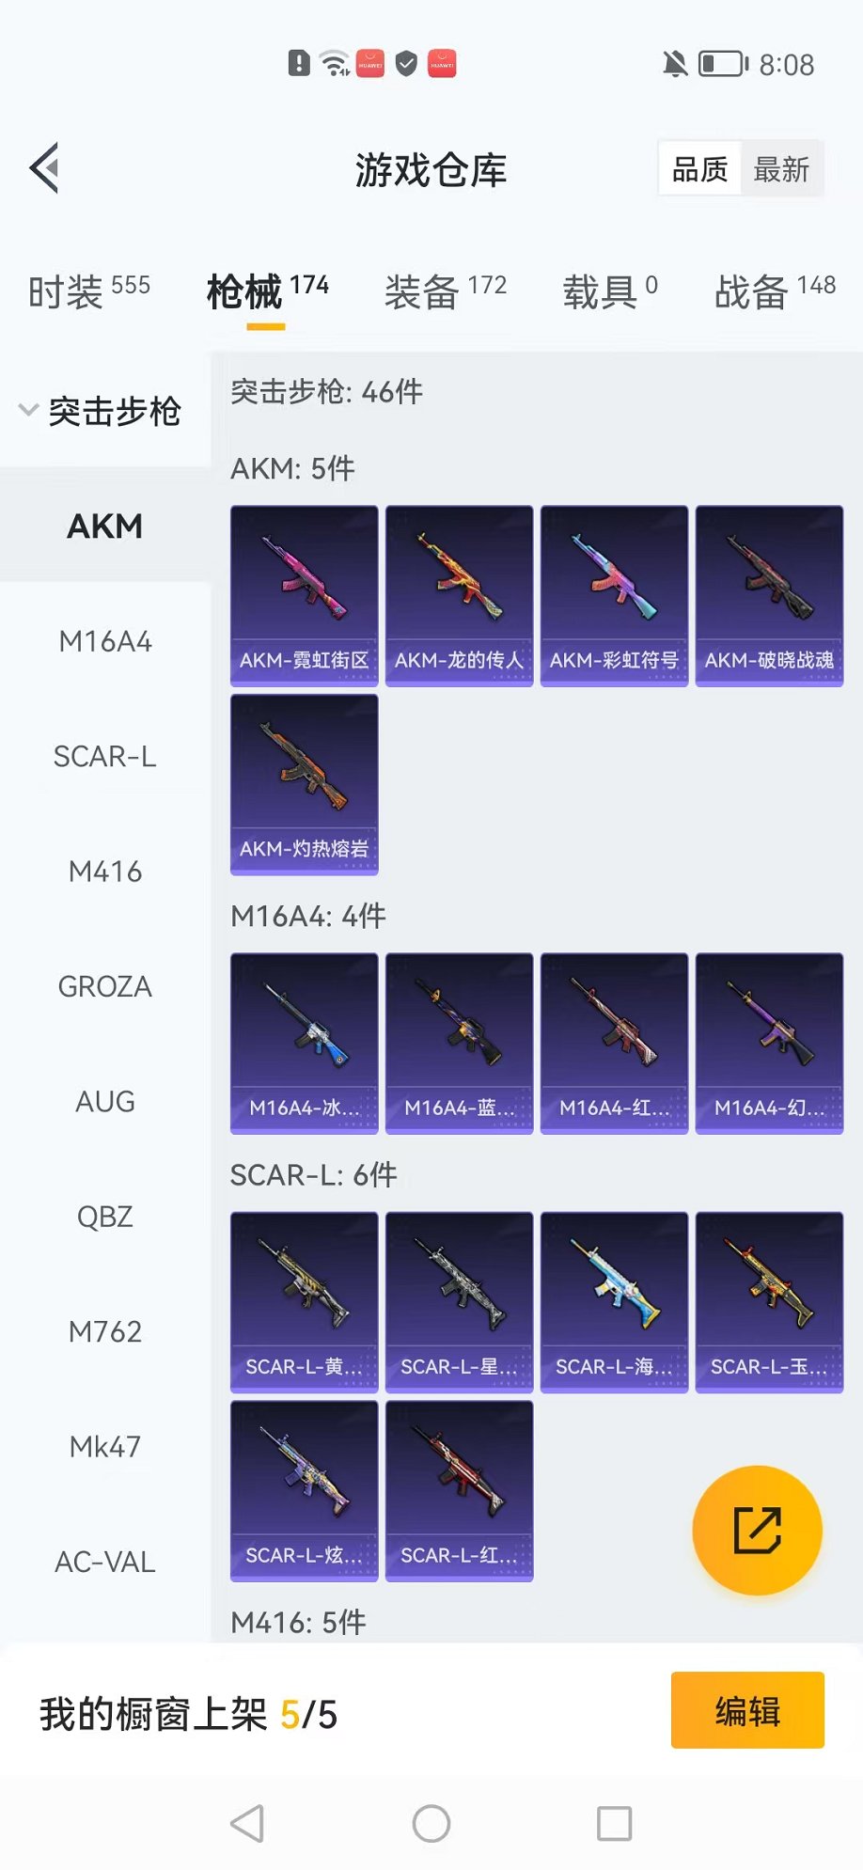Screen dimensions: 863x1870
Task: Select AC-VAL in the sidebar
Action: (x=105, y=1562)
